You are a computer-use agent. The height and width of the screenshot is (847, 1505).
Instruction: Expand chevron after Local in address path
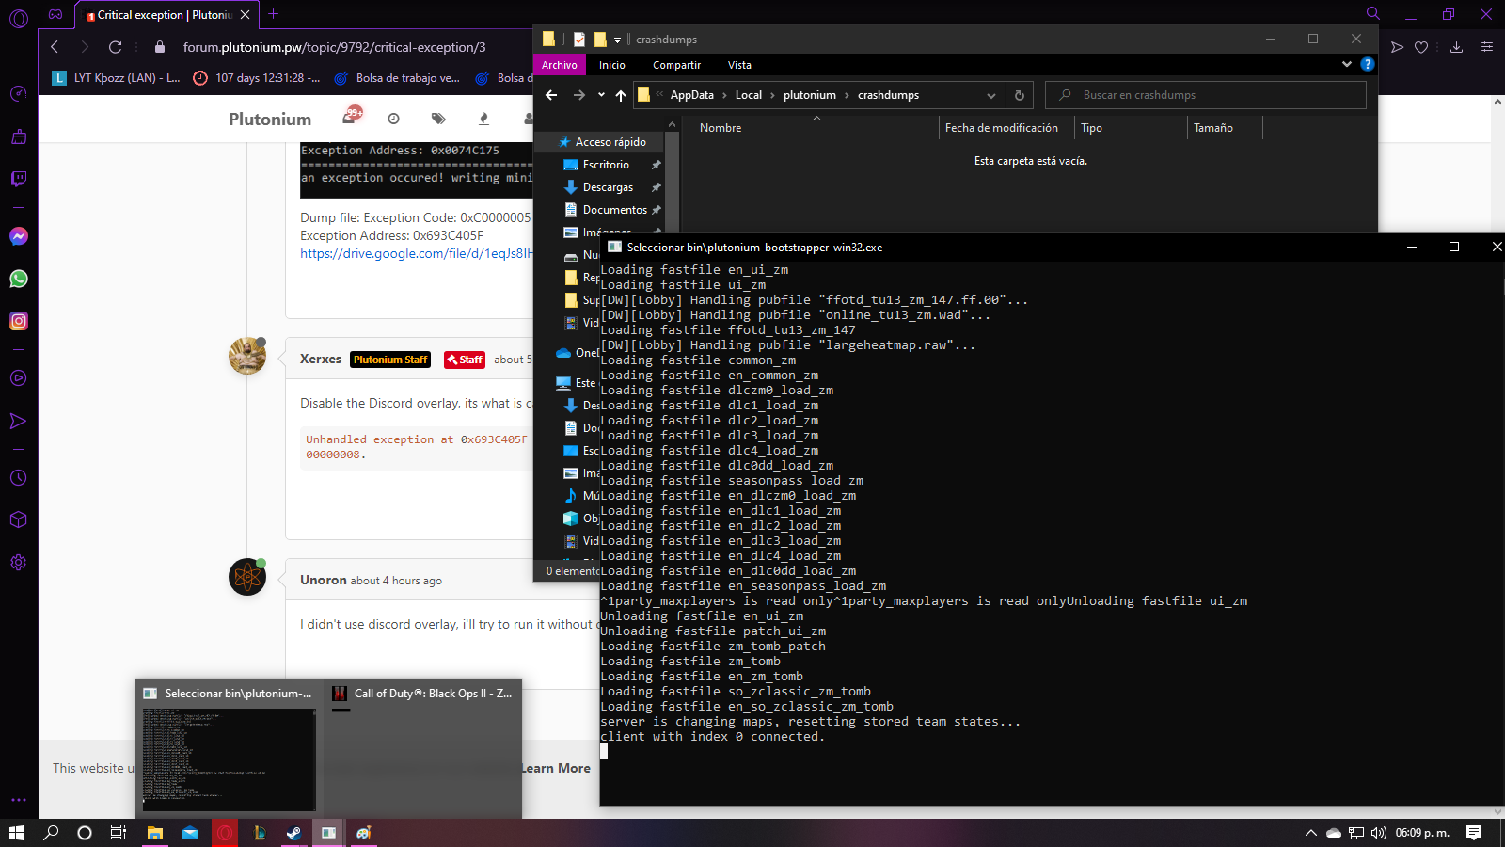click(x=772, y=95)
